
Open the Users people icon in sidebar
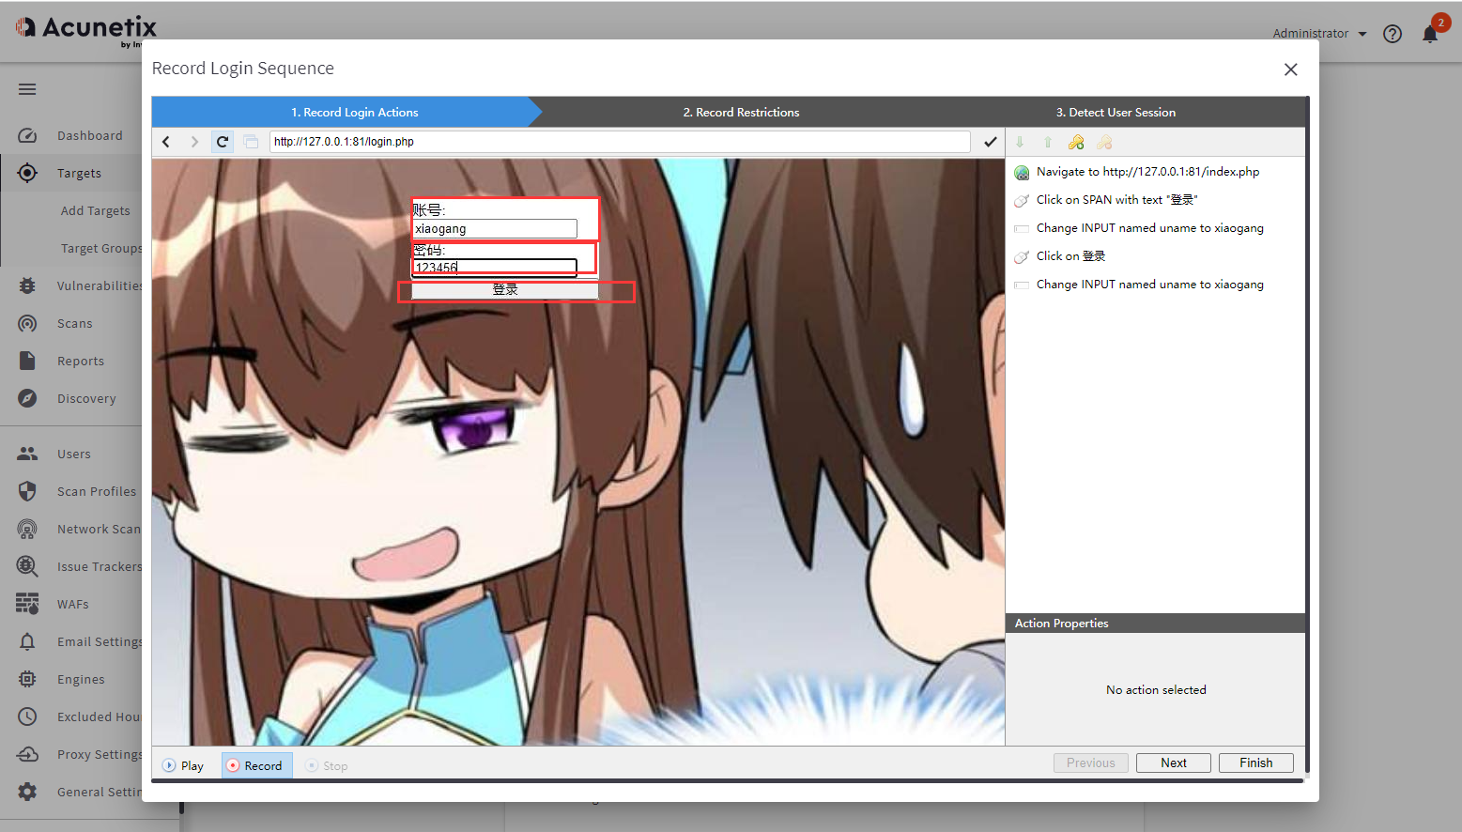[27, 454]
